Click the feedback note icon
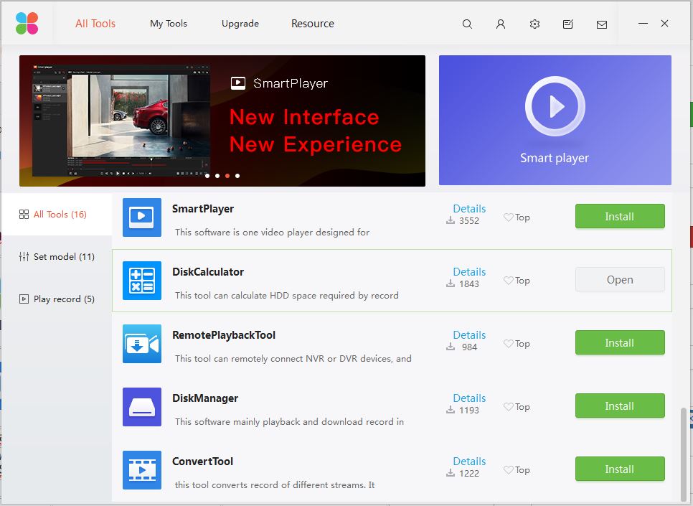The image size is (693, 506). click(x=568, y=24)
